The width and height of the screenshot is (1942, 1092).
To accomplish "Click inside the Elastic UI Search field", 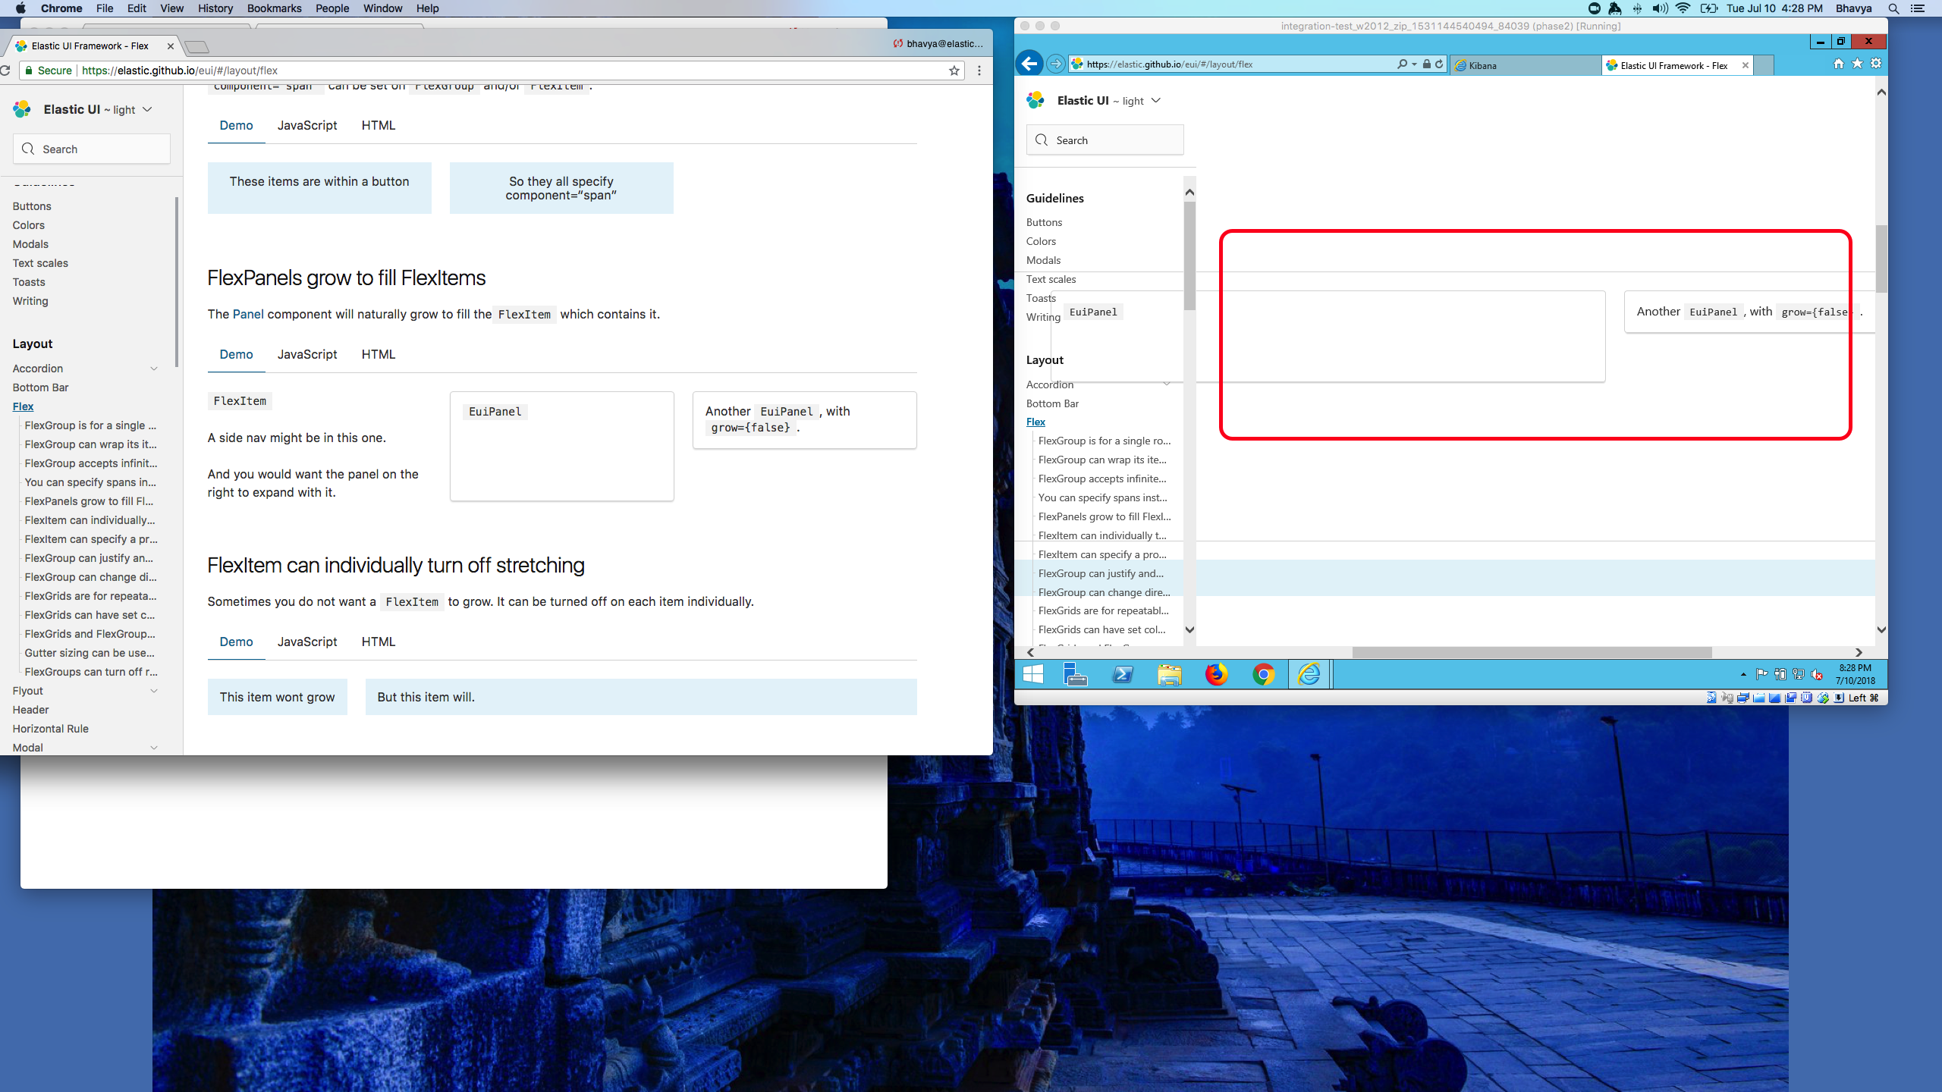I will pos(91,149).
